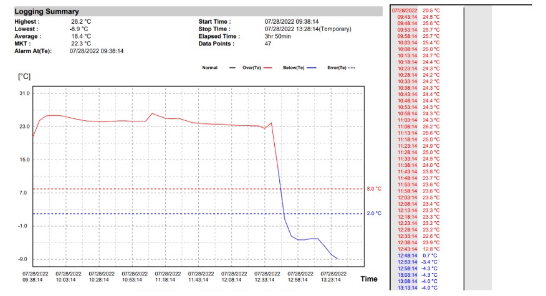Select the -3.4 °C reading at 12:53:14
The width and height of the screenshot is (546, 296).
[x=429, y=262]
